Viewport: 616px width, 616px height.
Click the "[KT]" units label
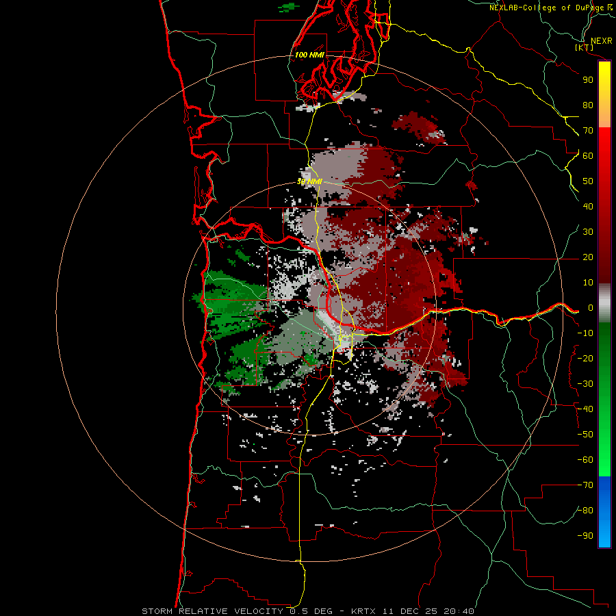585,47
